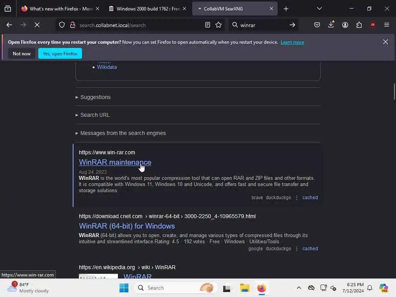
Task: Open the Downloads panel
Action: [331, 24]
